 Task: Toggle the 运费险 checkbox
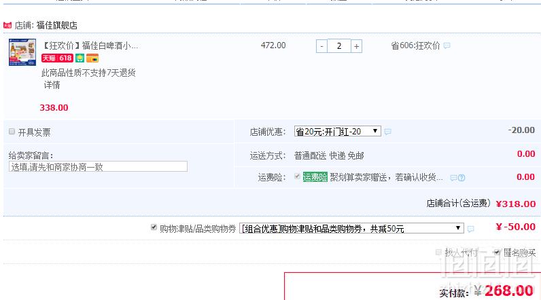tap(297, 176)
